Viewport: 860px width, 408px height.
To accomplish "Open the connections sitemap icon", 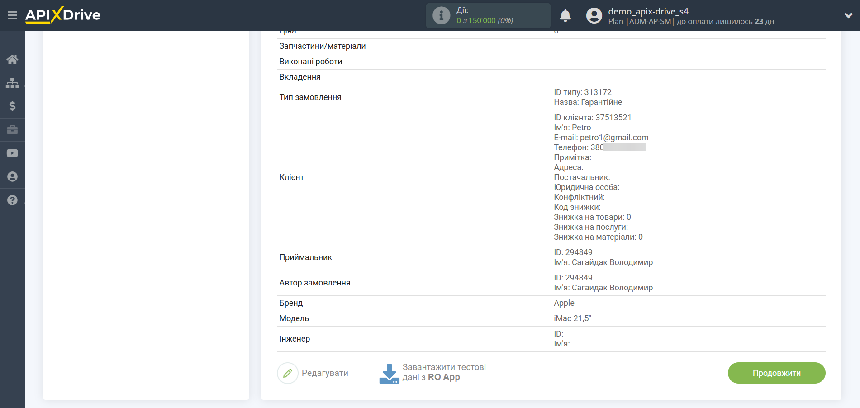I will pos(12,83).
